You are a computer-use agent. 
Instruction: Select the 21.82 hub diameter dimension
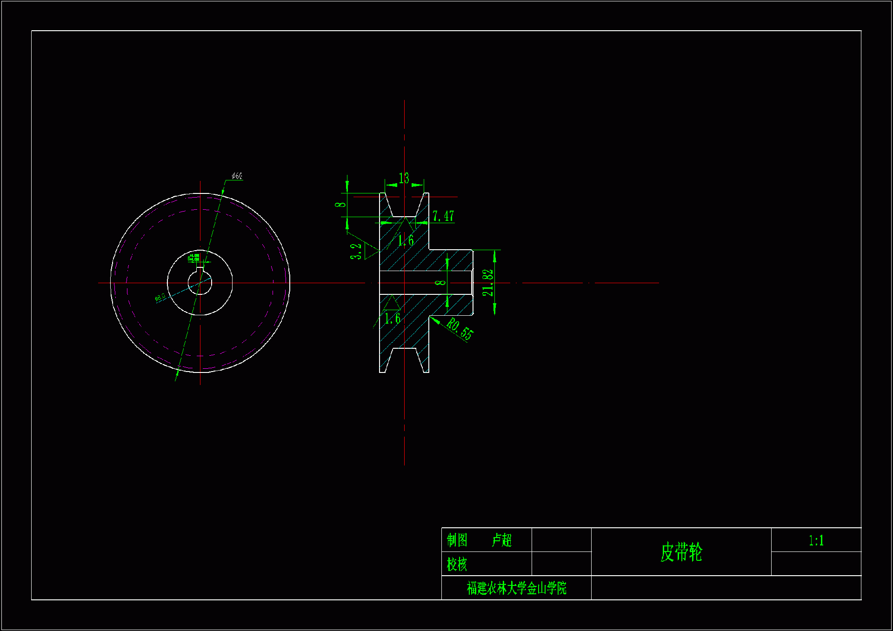[487, 283]
